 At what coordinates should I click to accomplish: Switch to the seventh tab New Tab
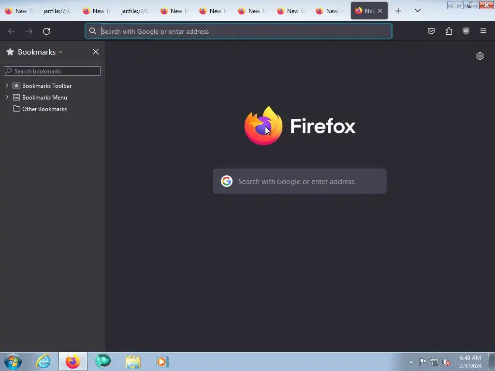(x=252, y=11)
